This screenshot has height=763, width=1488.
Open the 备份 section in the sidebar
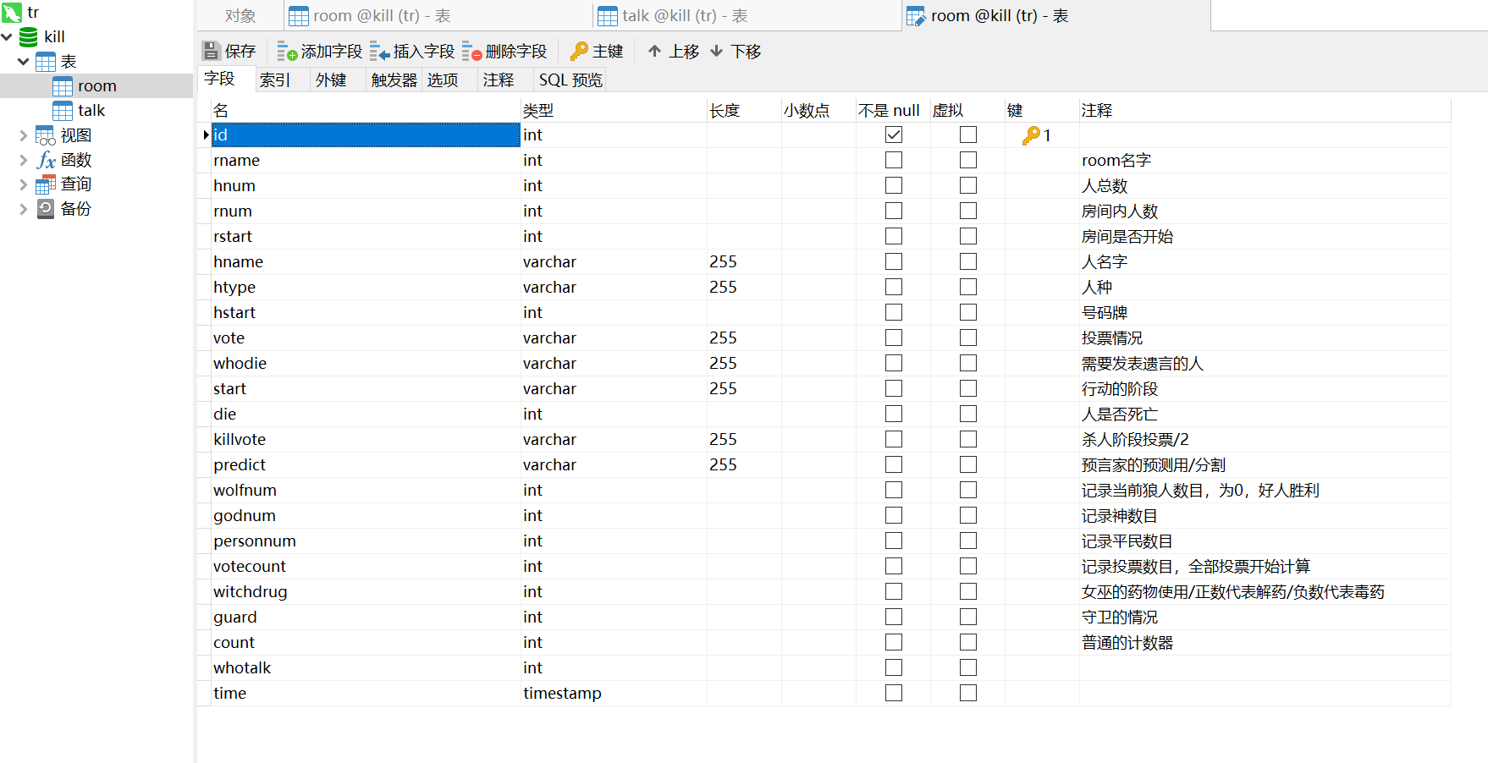coord(75,208)
